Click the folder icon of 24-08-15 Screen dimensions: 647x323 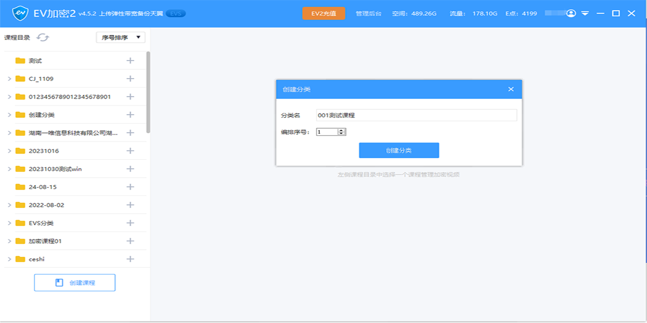[20, 187]
